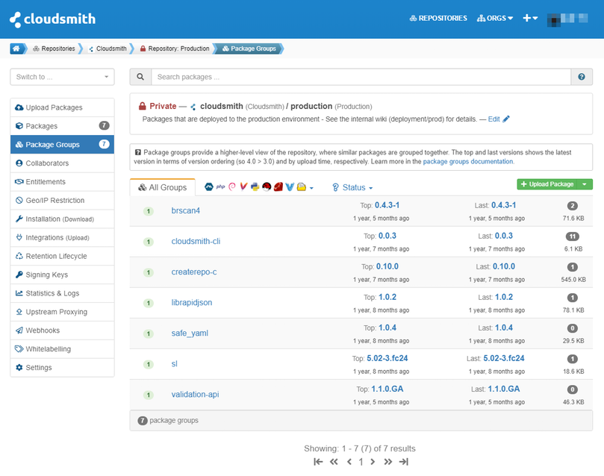
Task: Click the help question mark icon
Action: click(582, 77)
